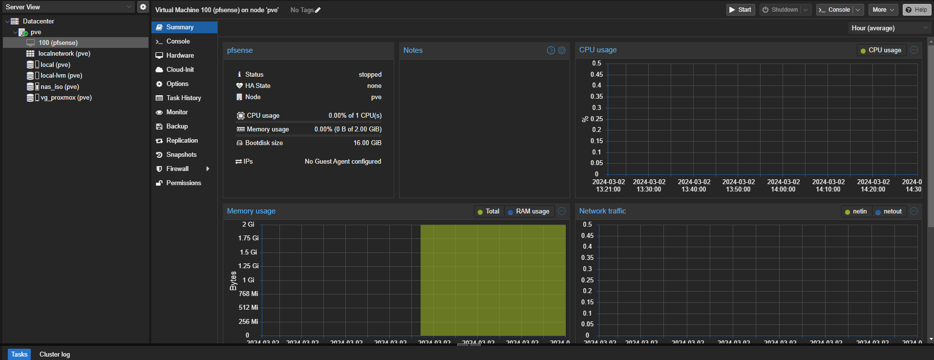Click the Replication arrows icon
Viewport: 934px width, 360px height.
coord(159,141)
